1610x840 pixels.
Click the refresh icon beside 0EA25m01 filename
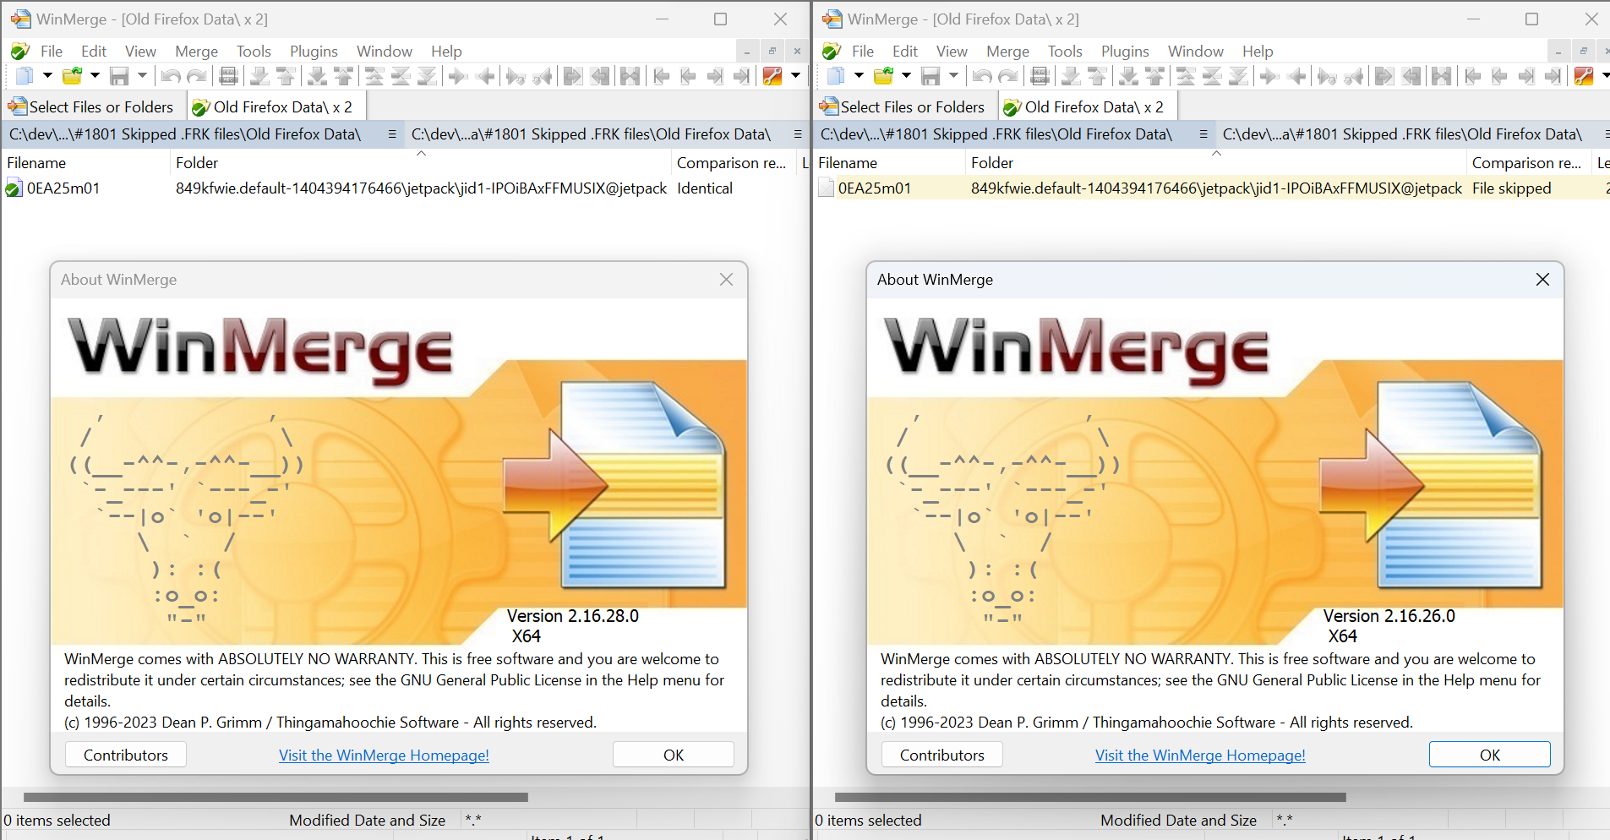[x=14, y=188]
